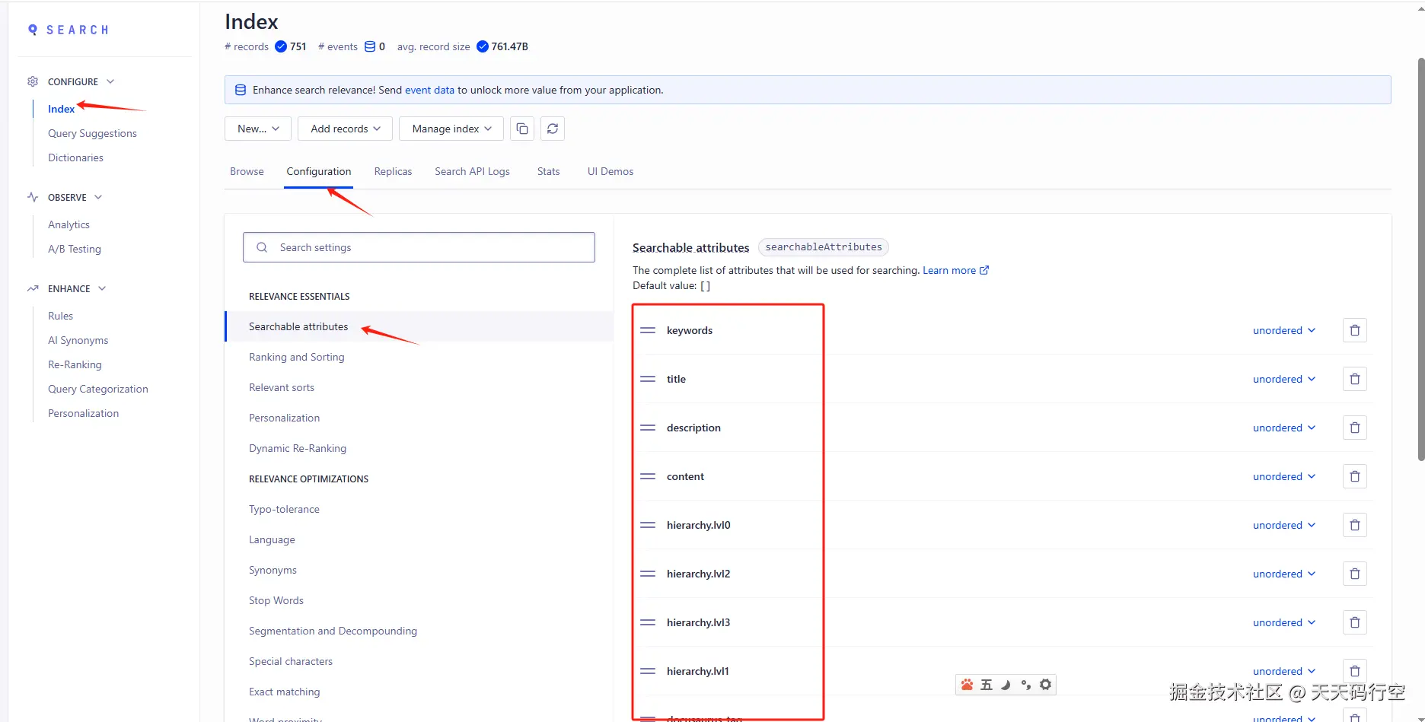The image size is (1425, 722).
Task: Trash the hierarchy.lvl1 attribute
Action: (1355, 671)
